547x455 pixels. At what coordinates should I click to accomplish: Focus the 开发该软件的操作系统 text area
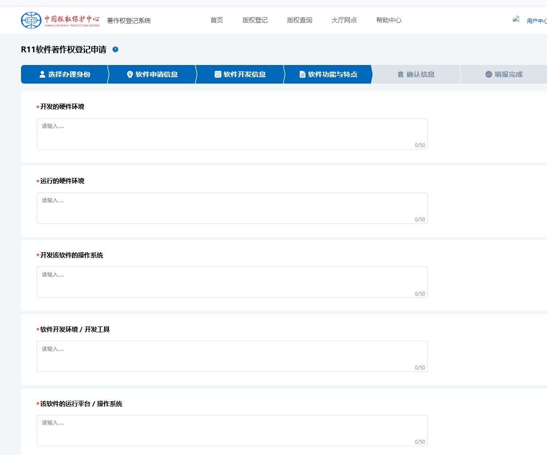point(232,282)
